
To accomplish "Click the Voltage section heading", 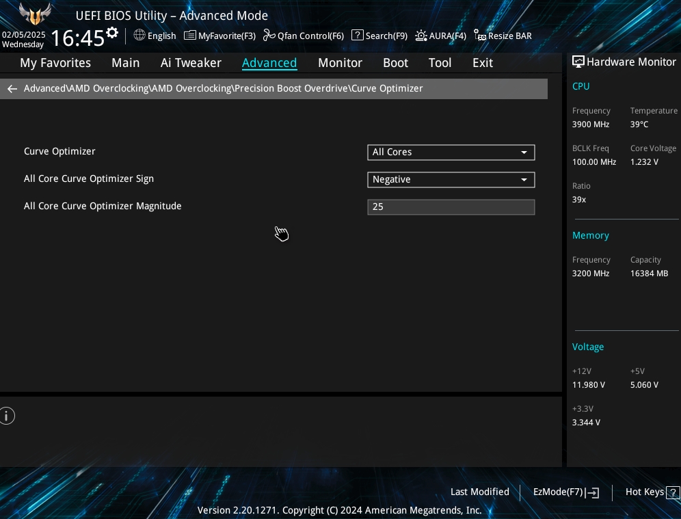I will point(587,347).
